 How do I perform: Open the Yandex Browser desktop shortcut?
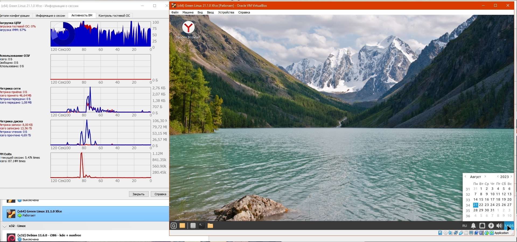click(x=188, y=30)
